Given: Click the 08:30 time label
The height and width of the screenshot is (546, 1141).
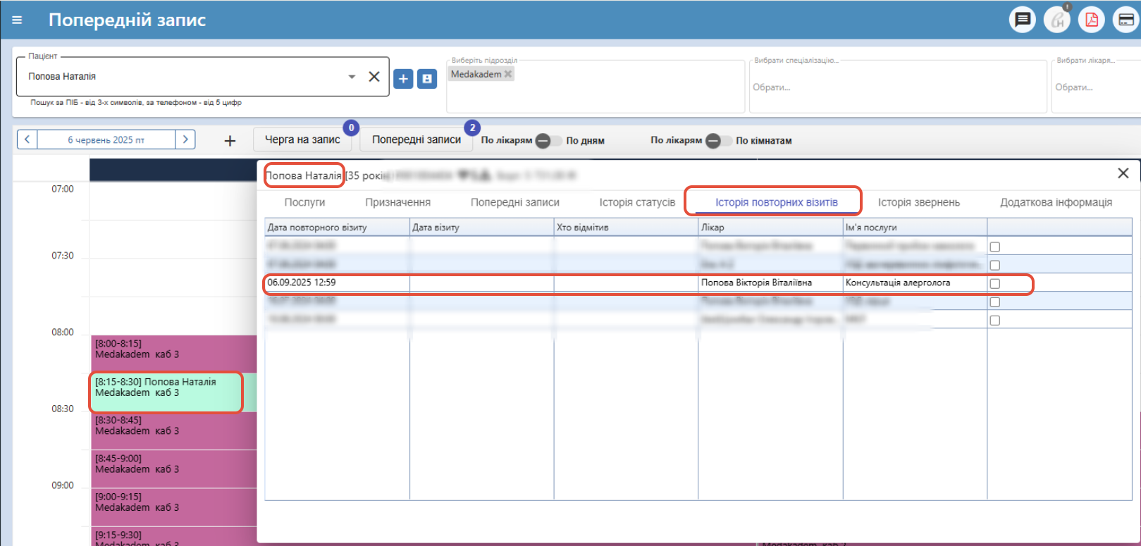Looking at the screenshot, I should (x=62, y=409).
